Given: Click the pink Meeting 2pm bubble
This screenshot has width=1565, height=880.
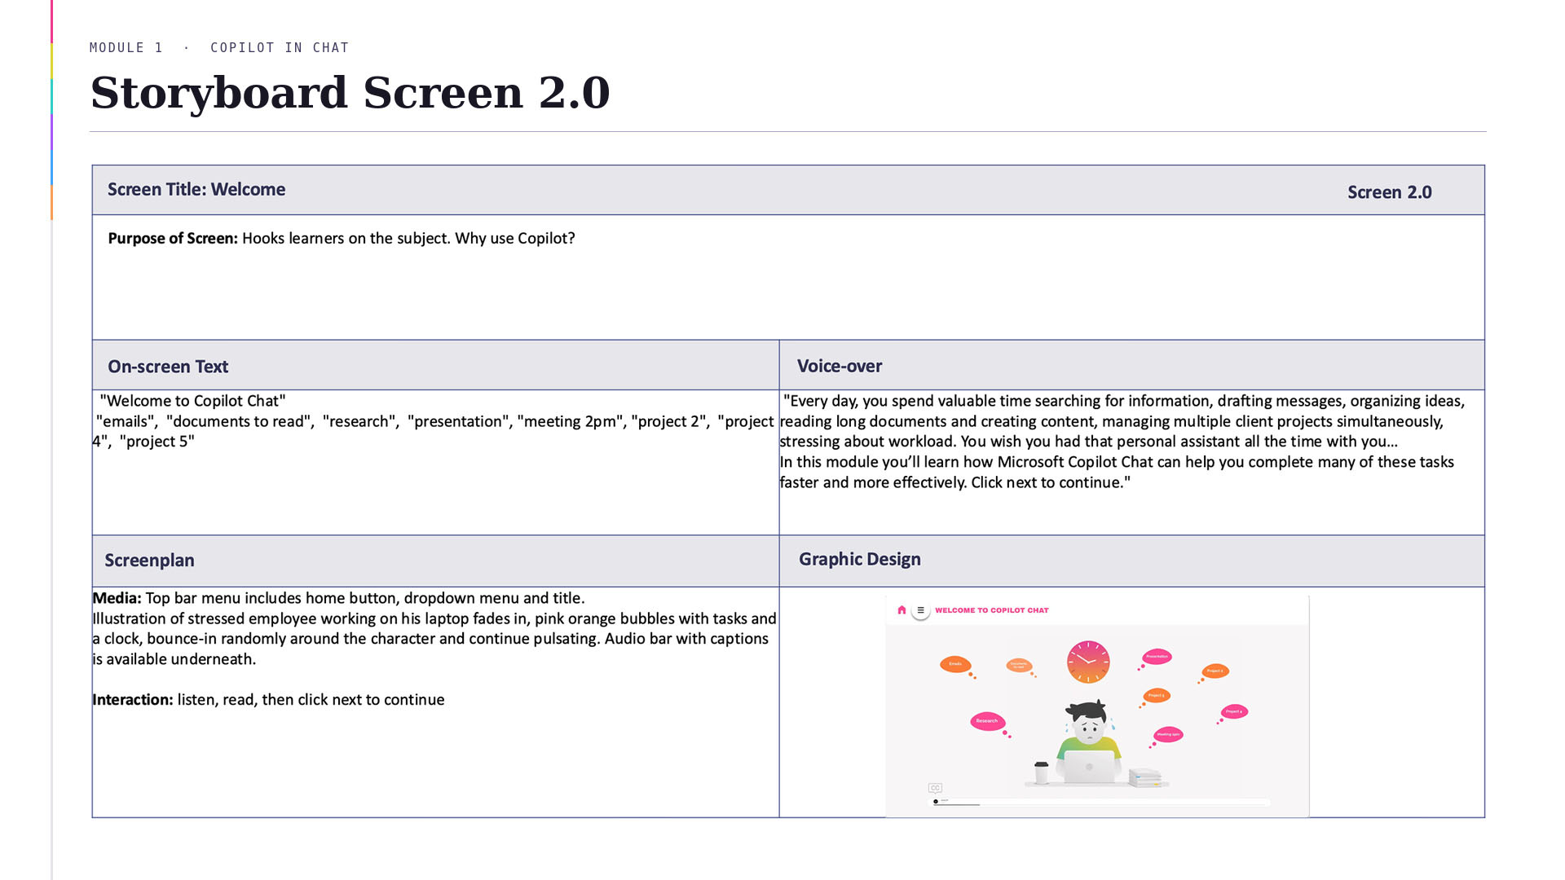Looking at the screenshot, I should 1168,734.
